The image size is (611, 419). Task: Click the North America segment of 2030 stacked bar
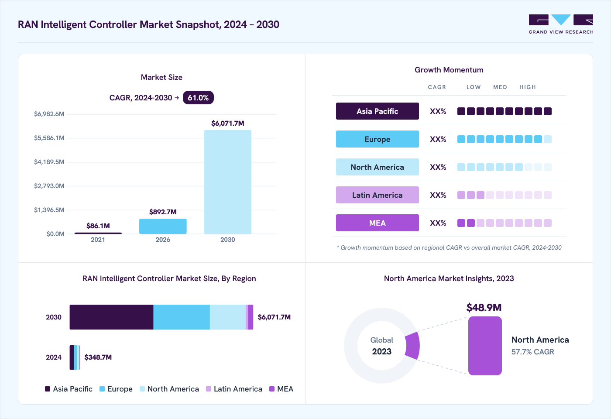click(228, 317)
